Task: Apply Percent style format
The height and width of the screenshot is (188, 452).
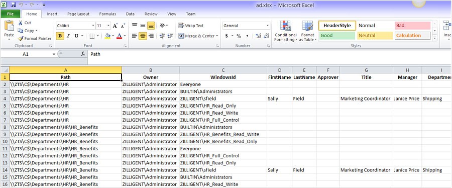Action: [239, 36]
